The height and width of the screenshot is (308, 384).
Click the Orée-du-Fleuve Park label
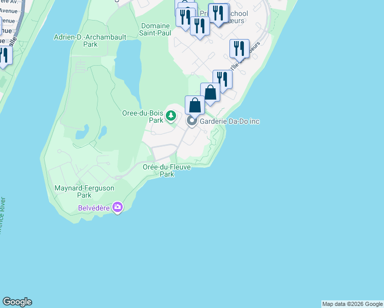[x=167, y=170]
